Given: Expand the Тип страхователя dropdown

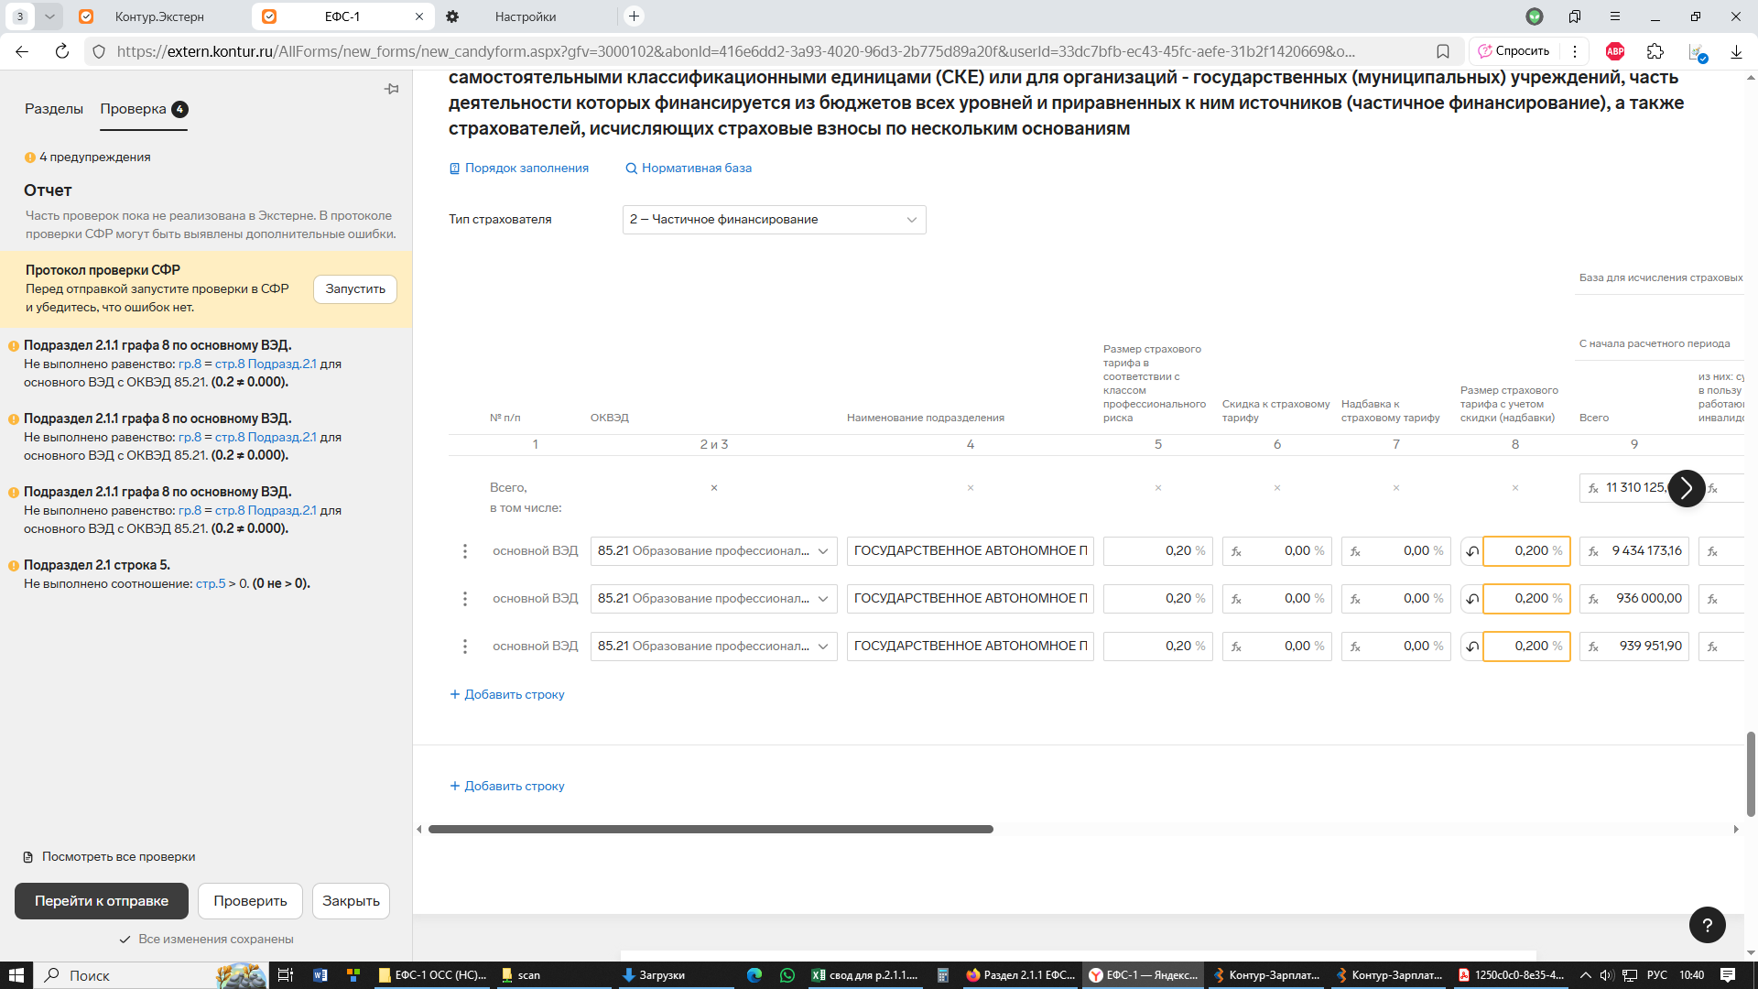Looking at the screenshot, I should [774, 220].
